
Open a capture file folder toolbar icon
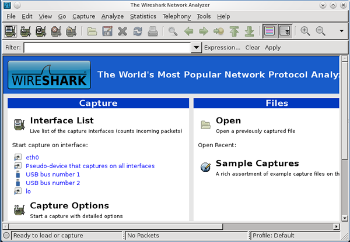92,31
